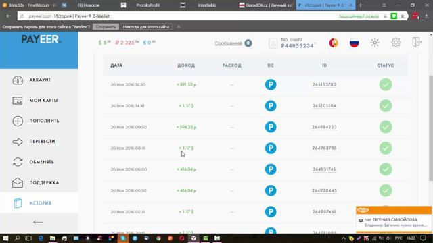Click status checkmark for 265105104
This screenshot has height=243, width=433.
coord(386,106)
